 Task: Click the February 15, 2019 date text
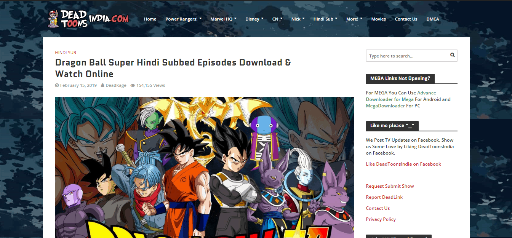(78, 85)
